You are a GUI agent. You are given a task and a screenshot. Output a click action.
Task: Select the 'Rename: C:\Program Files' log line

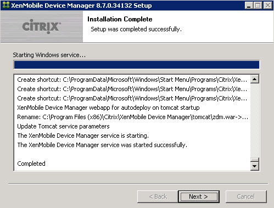pyautogui.click(x=132, y=117)
